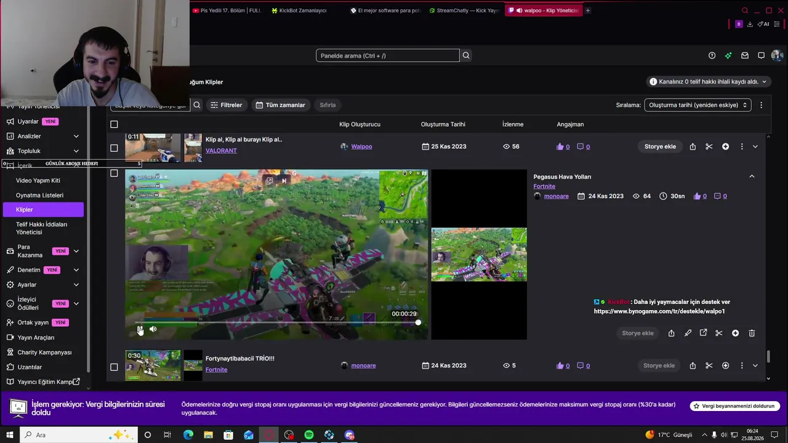Open the Fortnite category link under Pegasus clip
This screenshot has height=443, width=788.
[544, 186]
